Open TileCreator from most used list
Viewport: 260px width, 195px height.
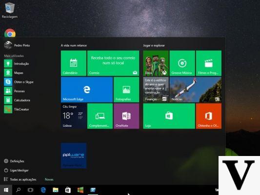point(17,109)
